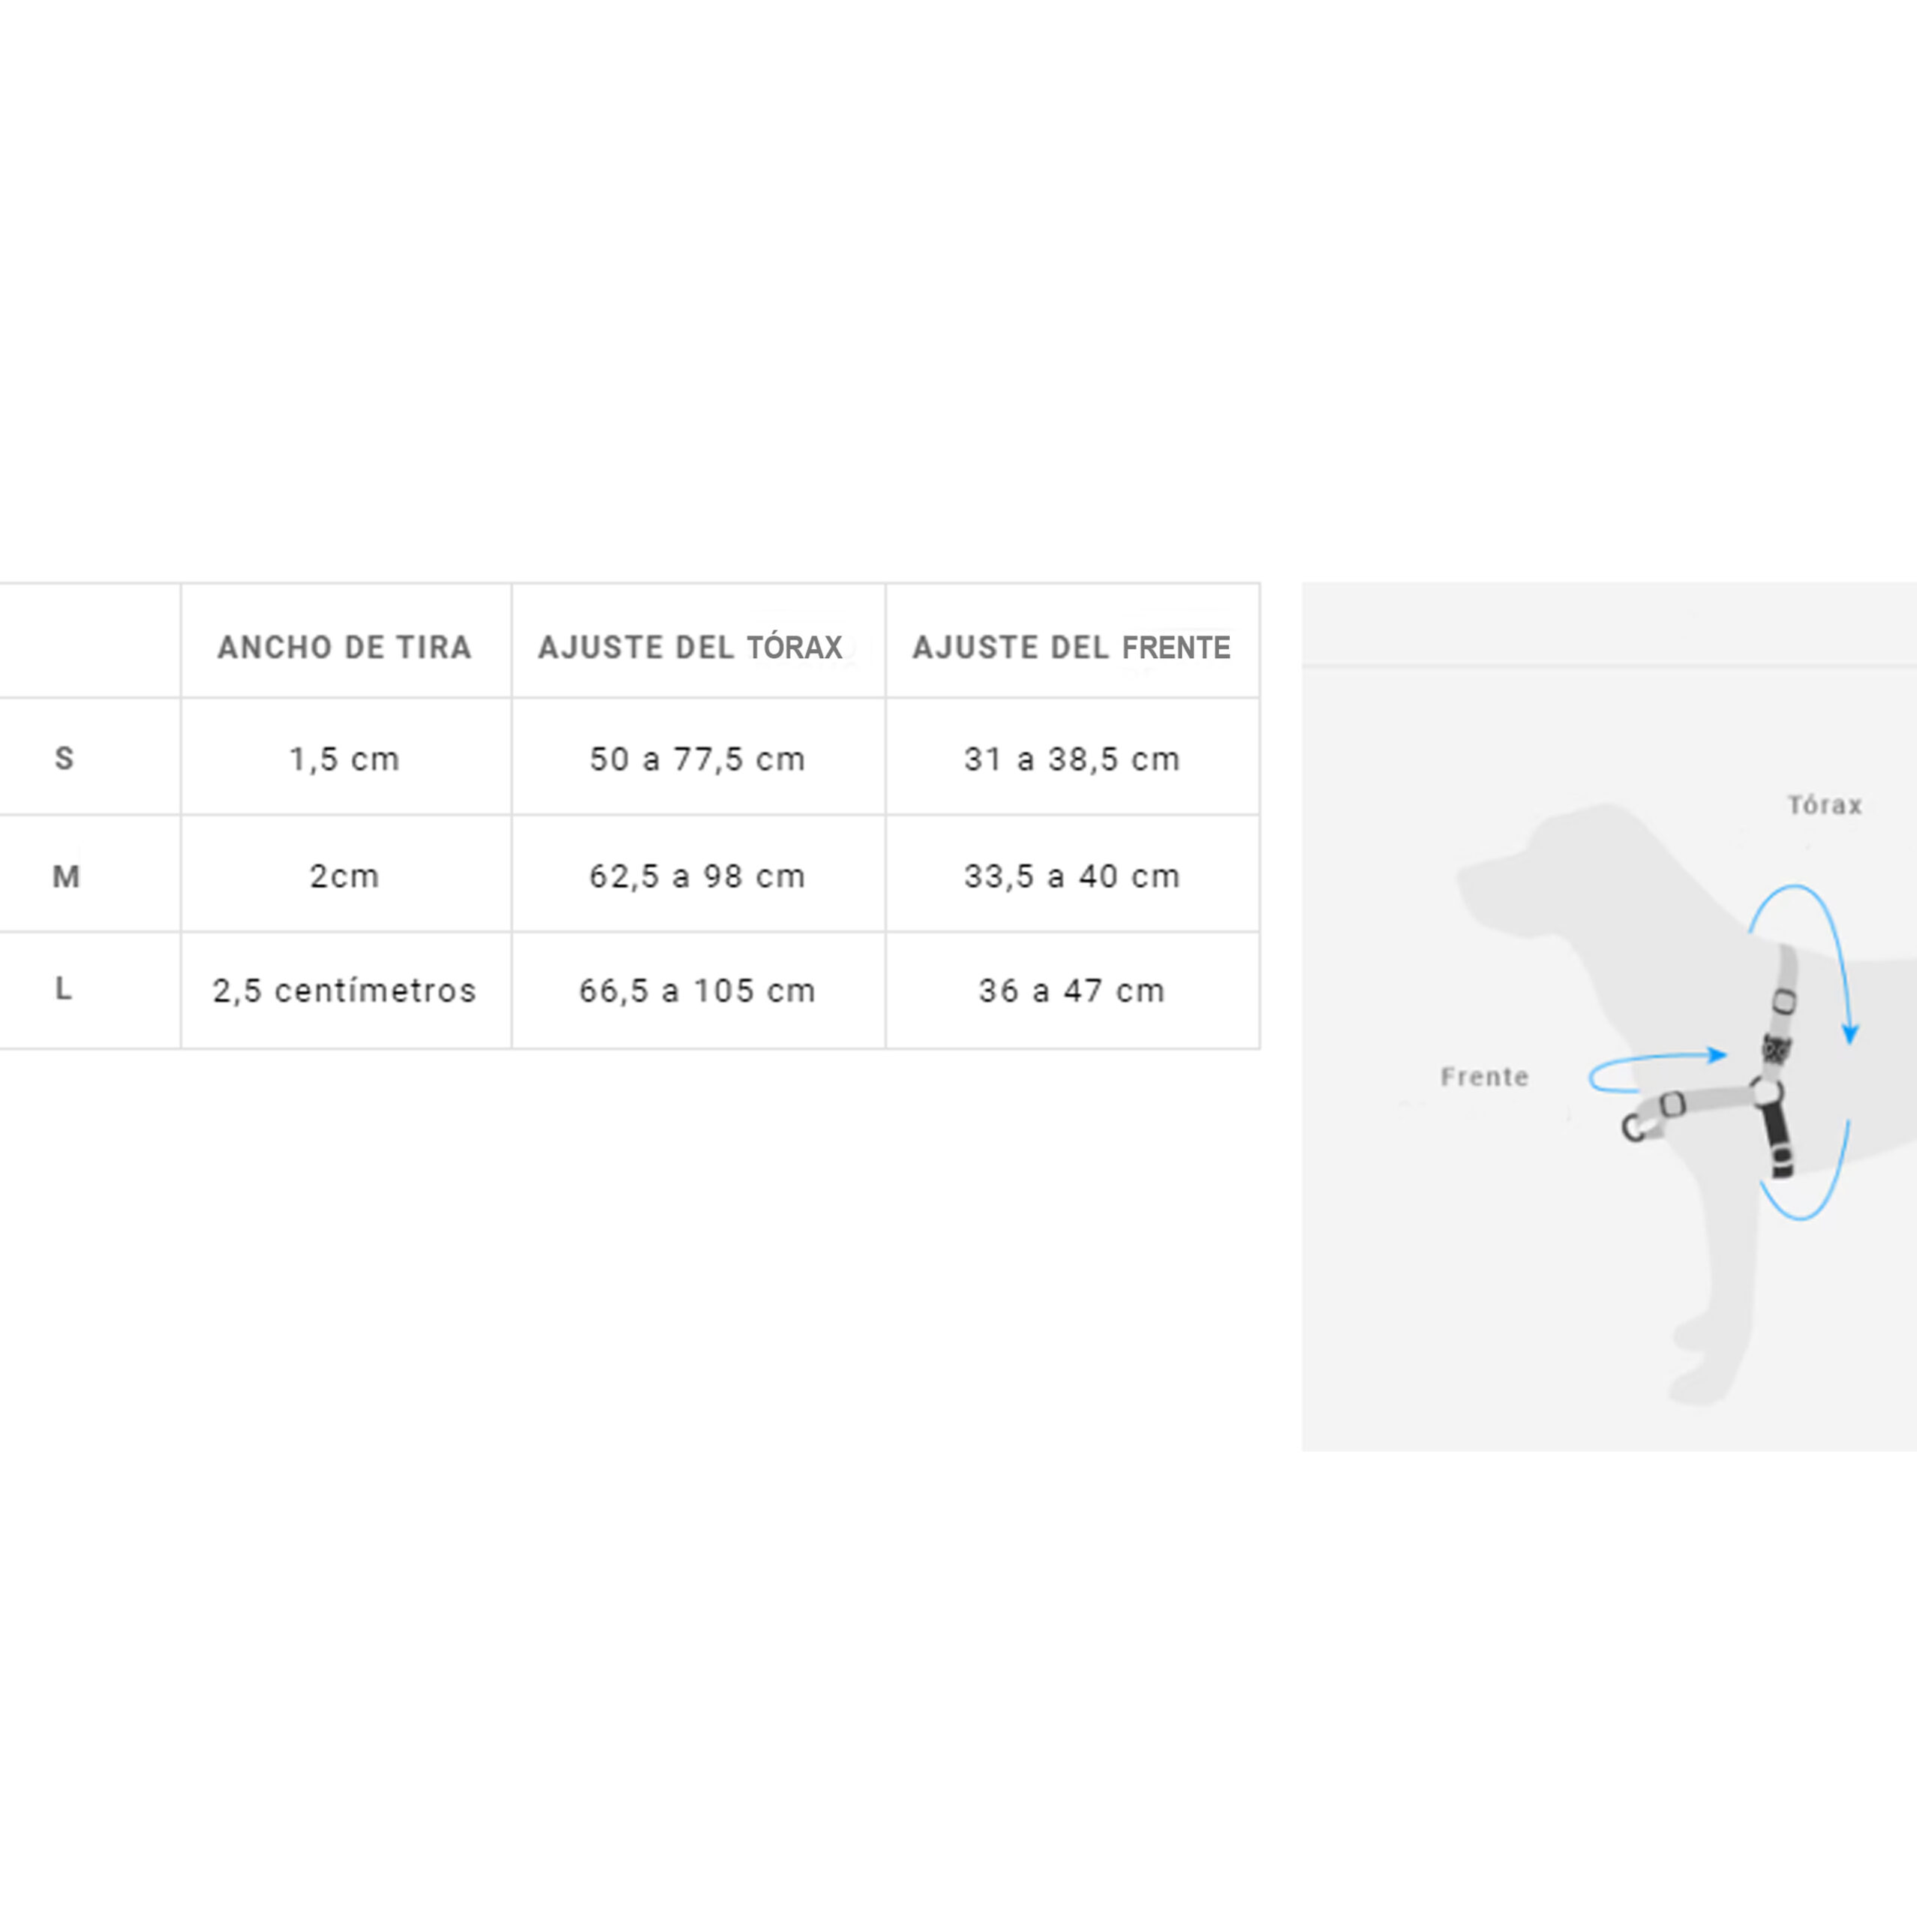Click the "50 a 77,5 cm" cell
This screenshot has width=1917, height=1921.
click(697, 759)
